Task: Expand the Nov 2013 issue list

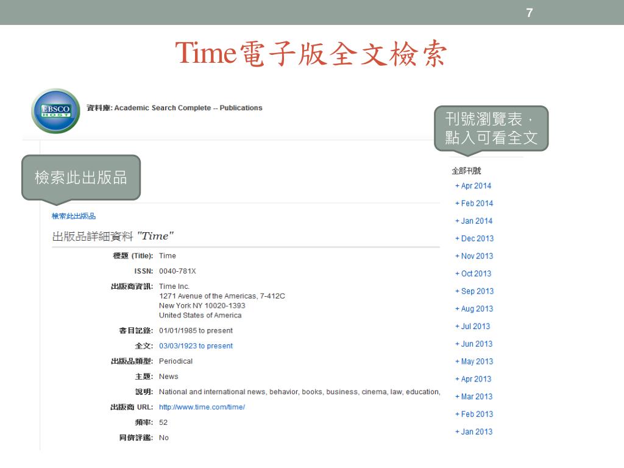Action: pos(474,256)
